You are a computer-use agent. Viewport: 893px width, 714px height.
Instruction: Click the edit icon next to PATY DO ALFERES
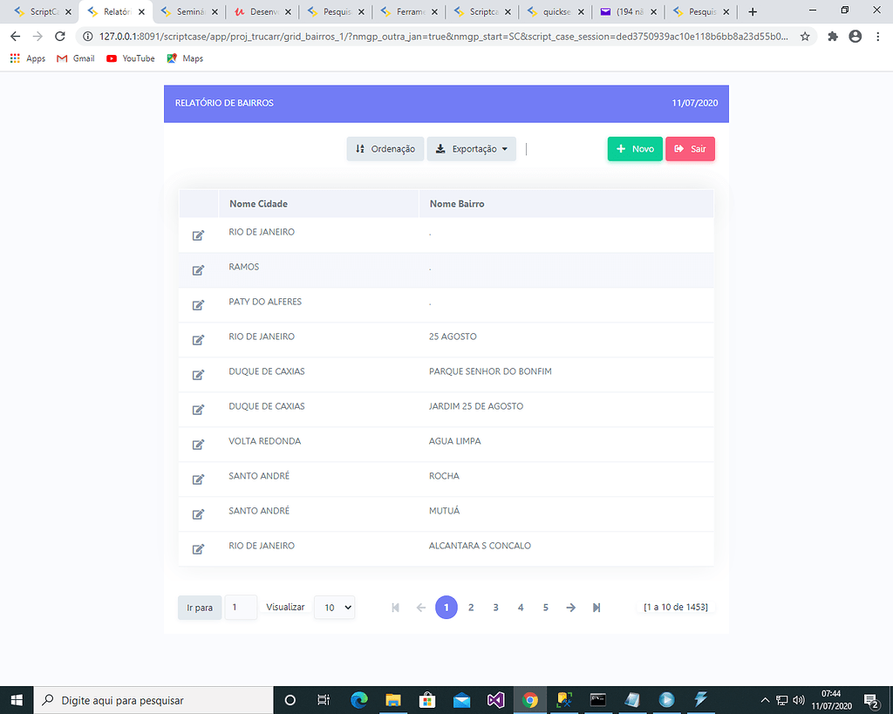[x=199, y=304]
